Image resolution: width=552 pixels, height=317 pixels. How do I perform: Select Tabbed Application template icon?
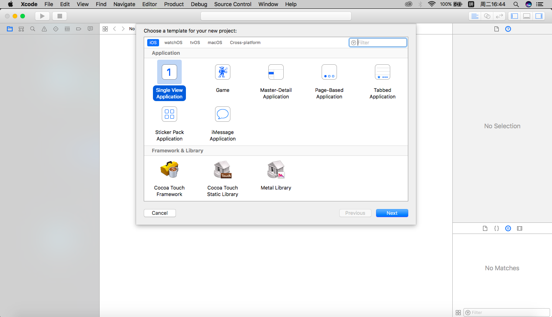click(383, 72)
